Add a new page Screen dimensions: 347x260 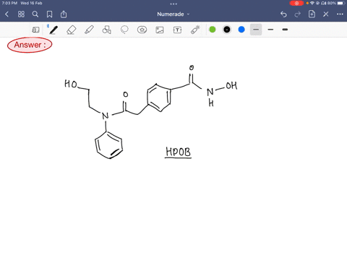312,14
